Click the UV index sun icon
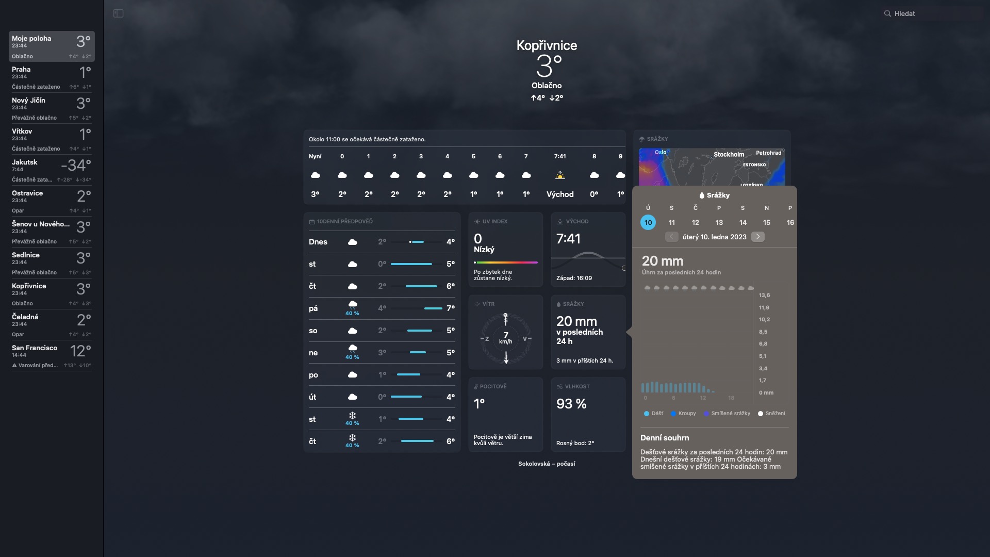 click(x=477, y=222)
